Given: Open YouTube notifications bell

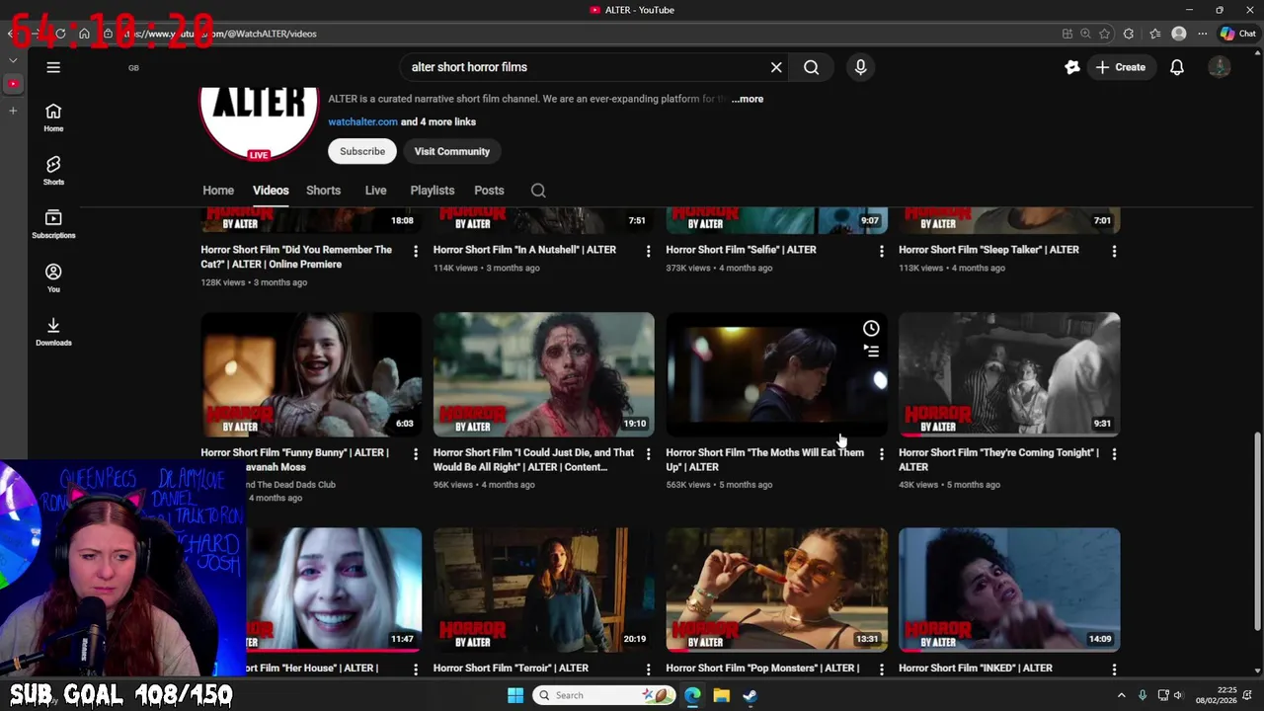Looking at the screenshot, I should coord(1176,67).
